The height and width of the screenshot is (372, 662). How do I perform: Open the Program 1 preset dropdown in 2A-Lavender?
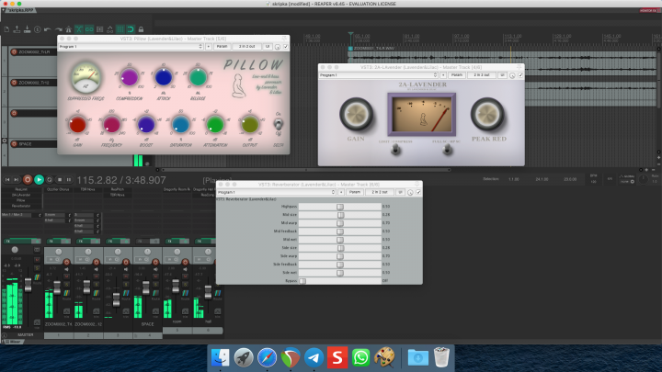click(x=378, y=75)
